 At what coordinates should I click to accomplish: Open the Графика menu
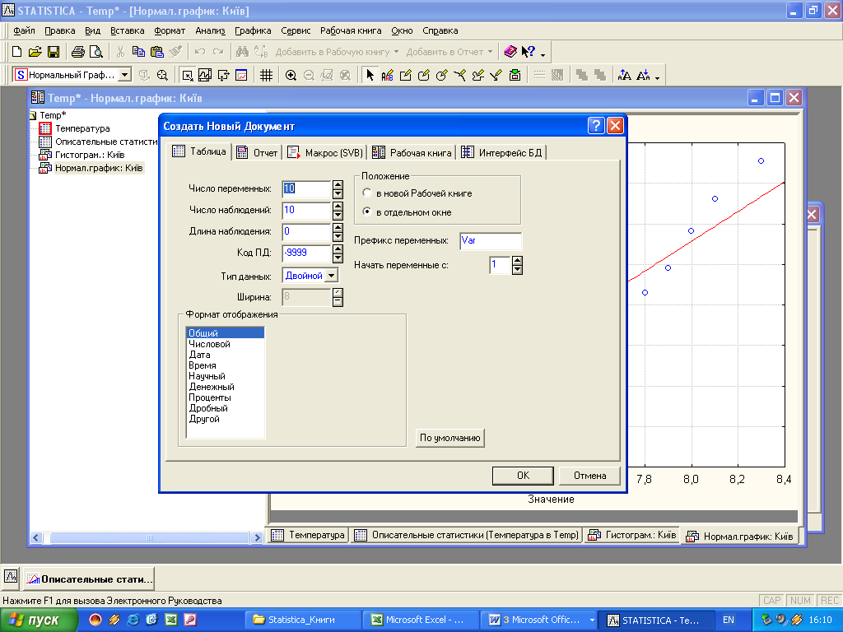253,30
